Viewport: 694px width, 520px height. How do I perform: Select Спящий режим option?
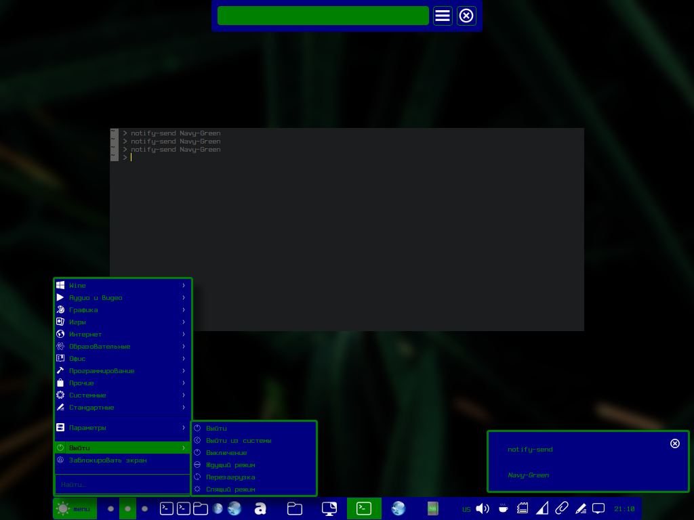(254, 490)
